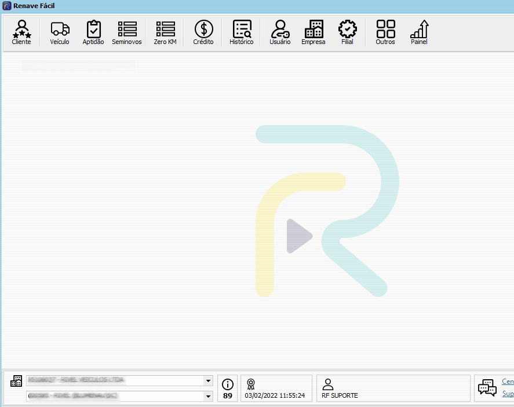This screenshot has width=514, height=407.
Task: Open the Veículo section
Action: (x=60, y=32)
